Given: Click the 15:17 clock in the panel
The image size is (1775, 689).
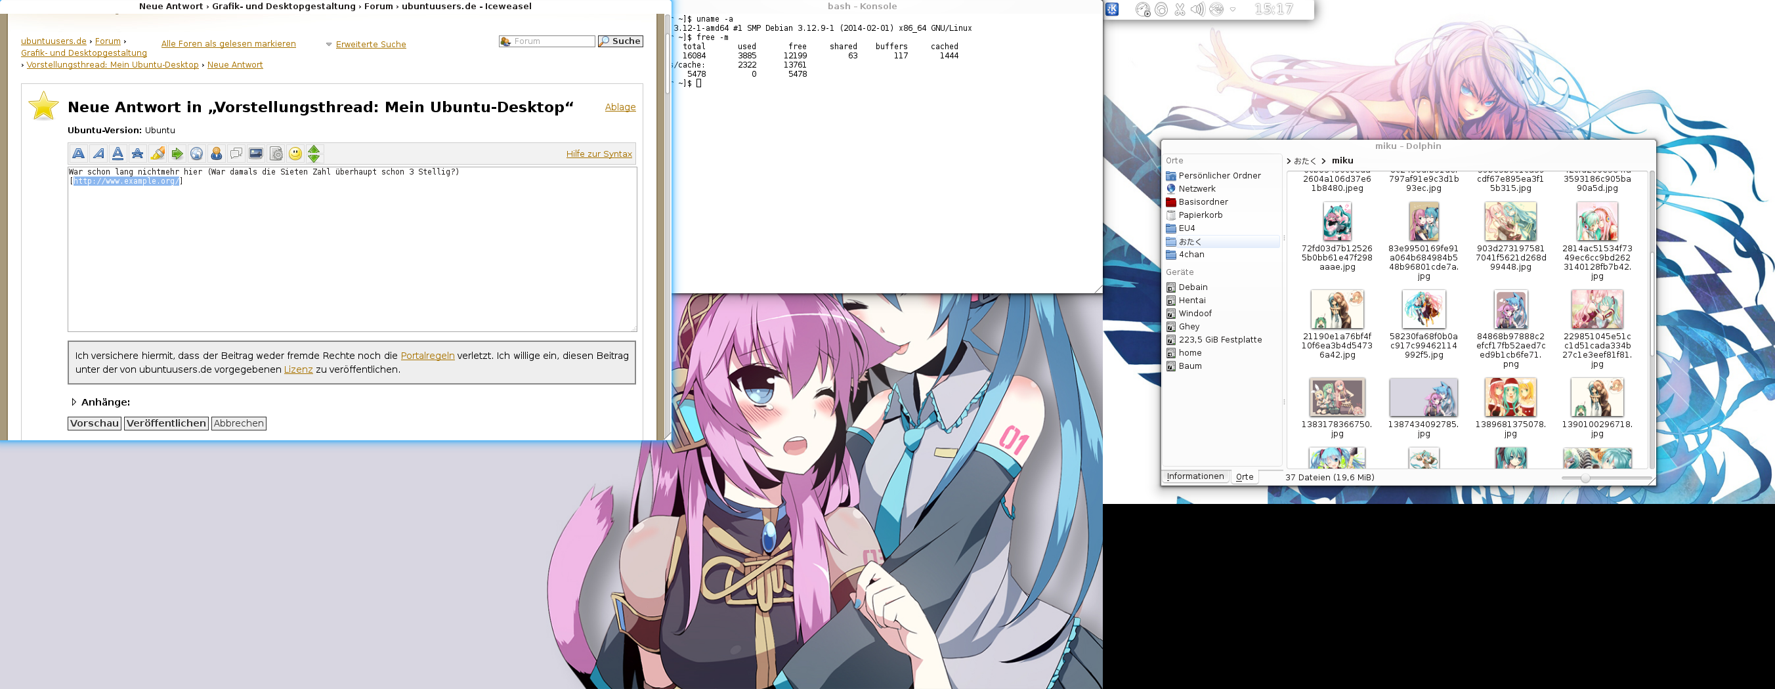Looking at the screenshot, I should 1273,10.
